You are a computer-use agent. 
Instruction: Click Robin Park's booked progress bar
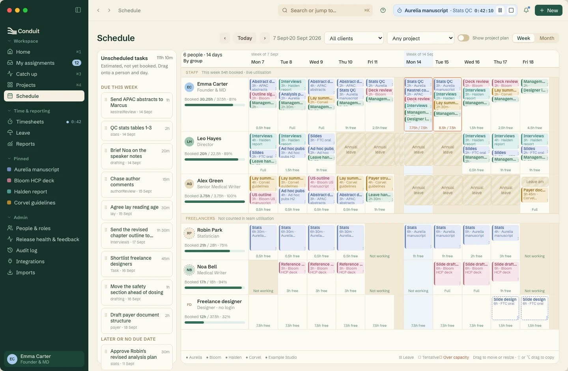click(x=215, y=251)
